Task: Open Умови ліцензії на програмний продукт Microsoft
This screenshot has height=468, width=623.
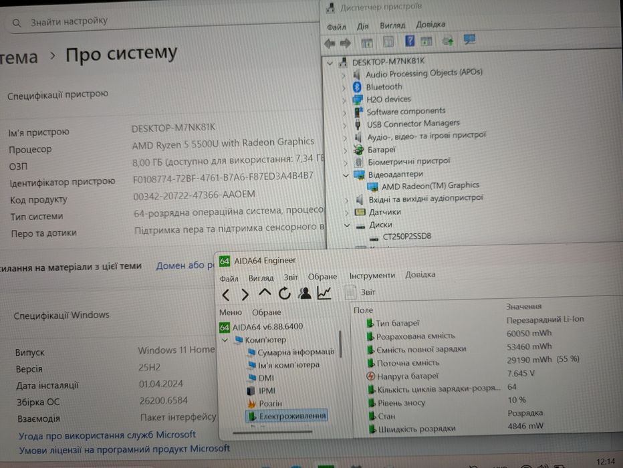Action: [x=124, y=449]
